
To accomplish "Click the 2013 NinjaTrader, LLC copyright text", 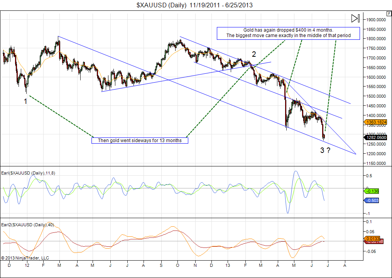I will pos(25,258).
